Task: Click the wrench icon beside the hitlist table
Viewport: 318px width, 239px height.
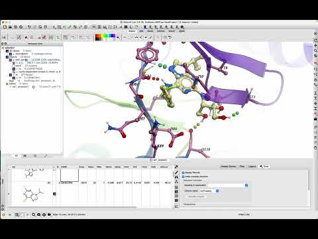Action: [176, 167]
